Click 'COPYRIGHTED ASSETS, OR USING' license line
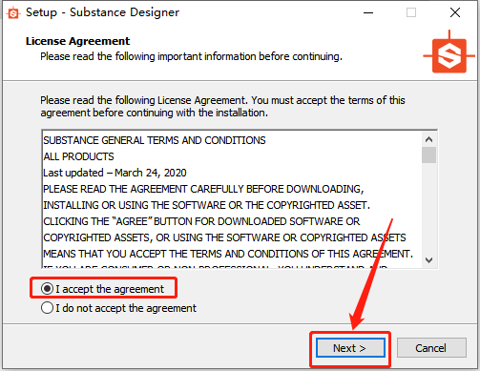480x371 pixels. pos(224,237)
